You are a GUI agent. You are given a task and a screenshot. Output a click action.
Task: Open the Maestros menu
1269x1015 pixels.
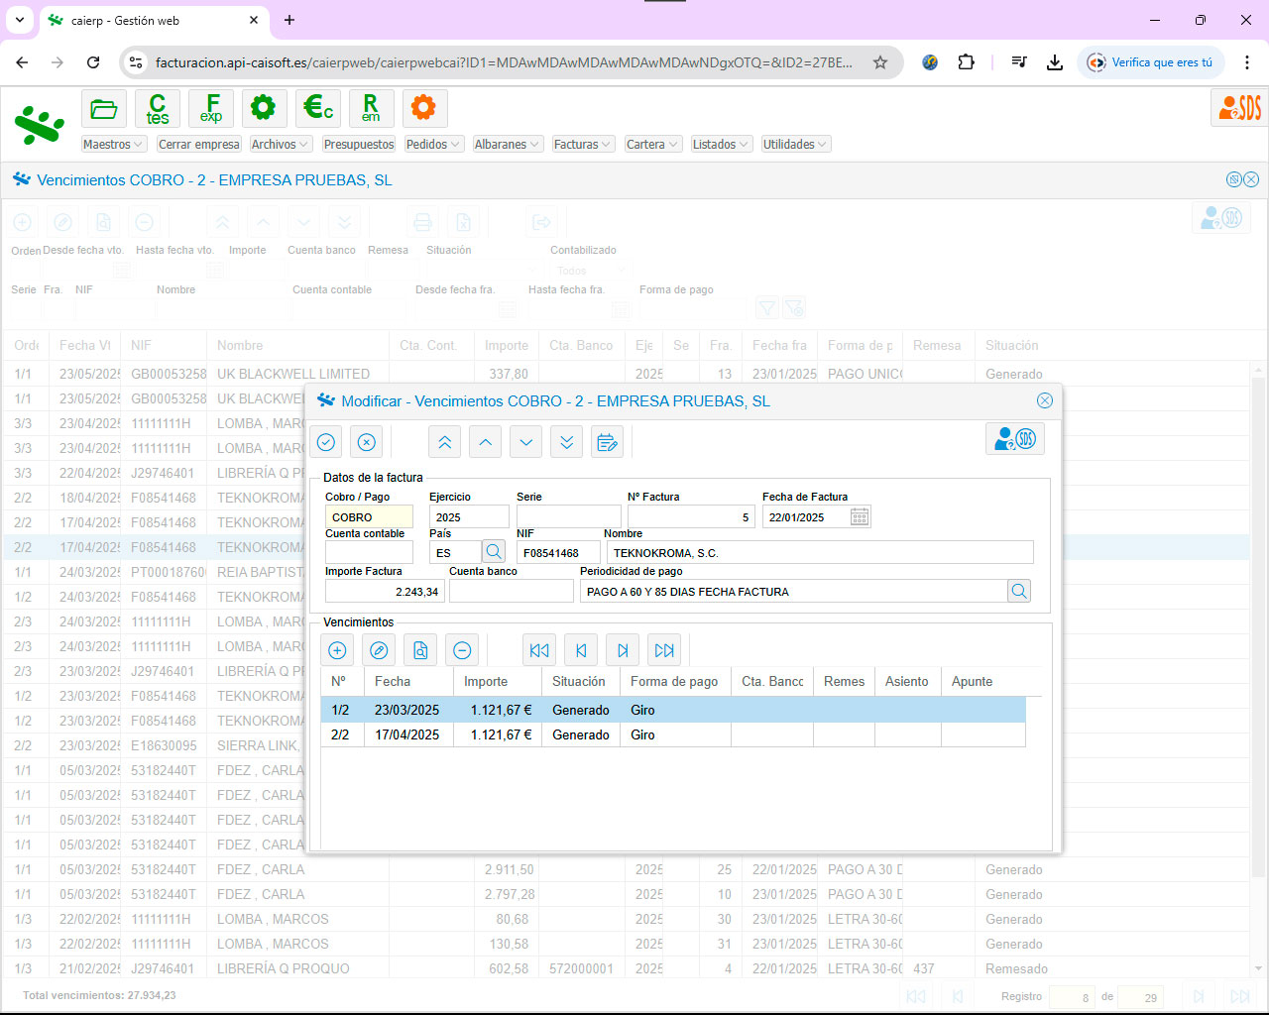coord(114,145)
